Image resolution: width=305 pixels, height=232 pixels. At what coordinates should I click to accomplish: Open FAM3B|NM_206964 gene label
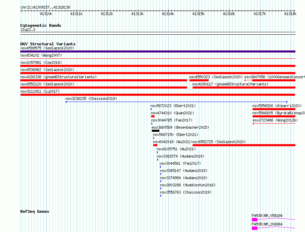click(267, 224)
